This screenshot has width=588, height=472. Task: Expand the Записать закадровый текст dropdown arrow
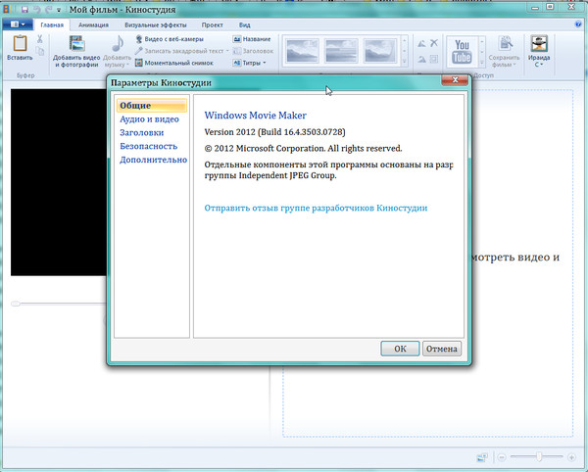click(227, 51)
